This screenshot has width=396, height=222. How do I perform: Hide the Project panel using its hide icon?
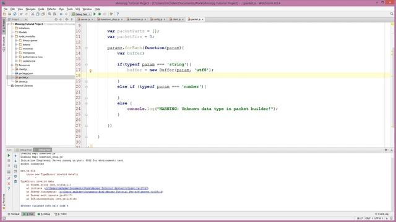click(72, 19)
